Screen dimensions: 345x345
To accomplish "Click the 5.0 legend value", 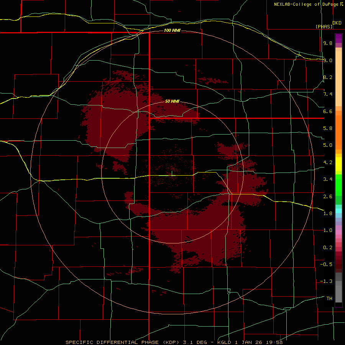I will coord(328,145).
